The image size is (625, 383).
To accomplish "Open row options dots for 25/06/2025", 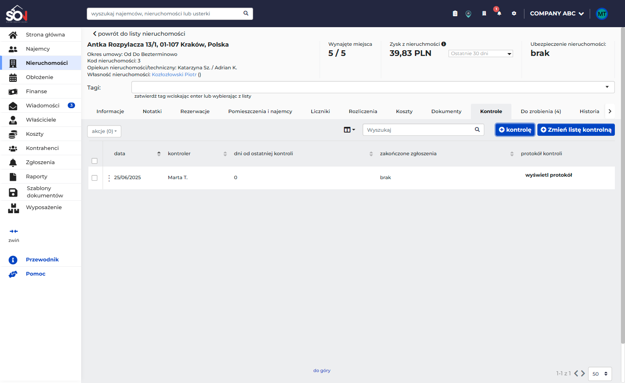I will click(x=109, y=178).
